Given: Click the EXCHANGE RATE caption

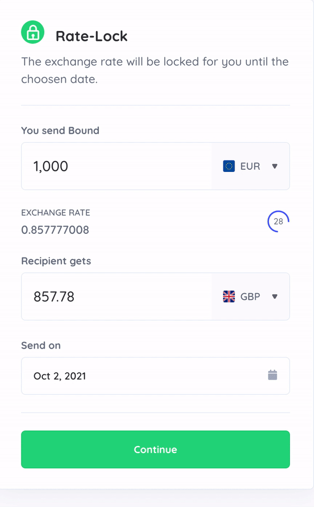Looking at the screenshot, I should tap(56, 213).
